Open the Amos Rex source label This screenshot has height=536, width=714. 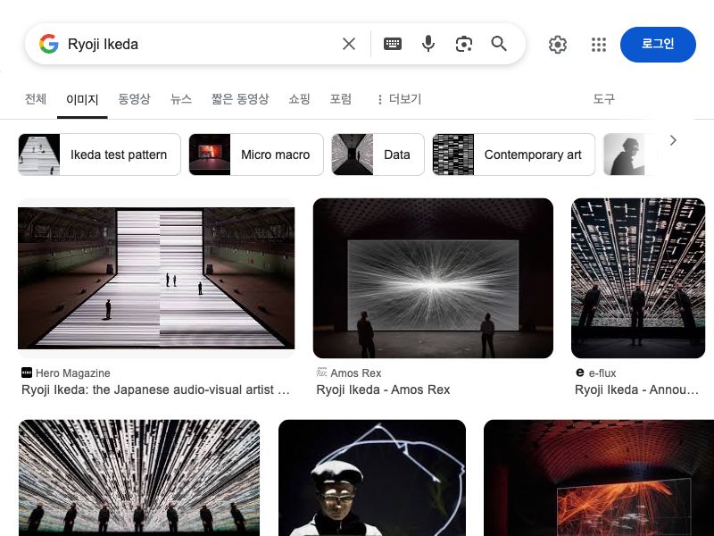(x=356, y=373)
